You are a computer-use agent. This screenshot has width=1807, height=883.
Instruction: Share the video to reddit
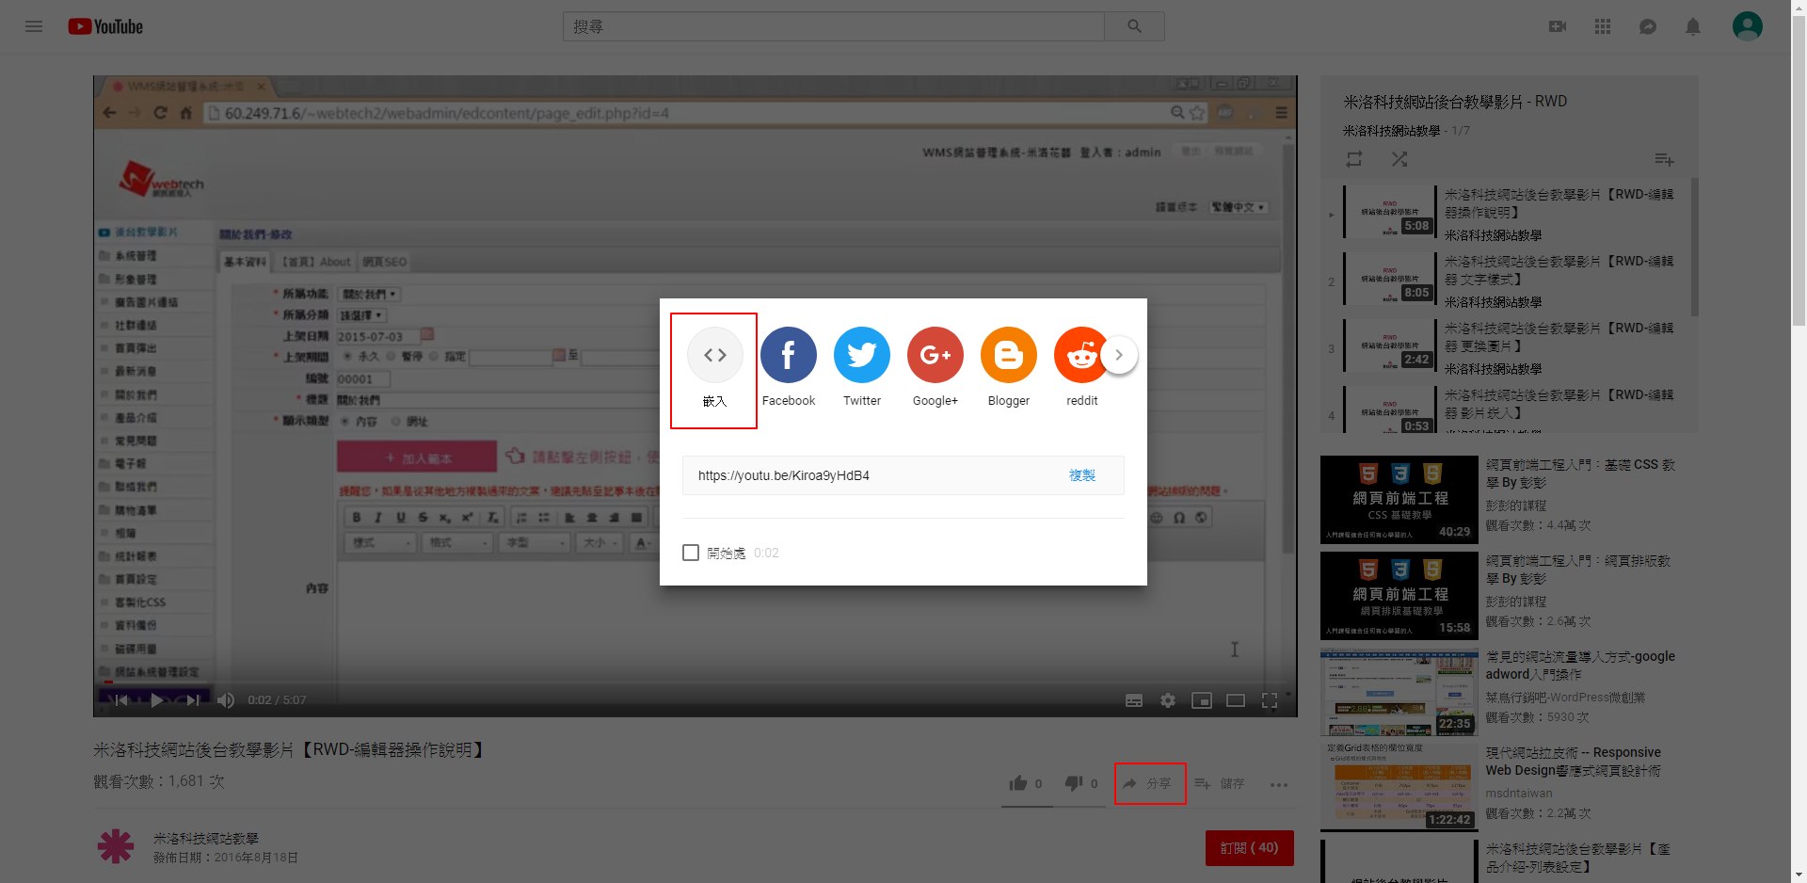click(x=1080, y=356)
